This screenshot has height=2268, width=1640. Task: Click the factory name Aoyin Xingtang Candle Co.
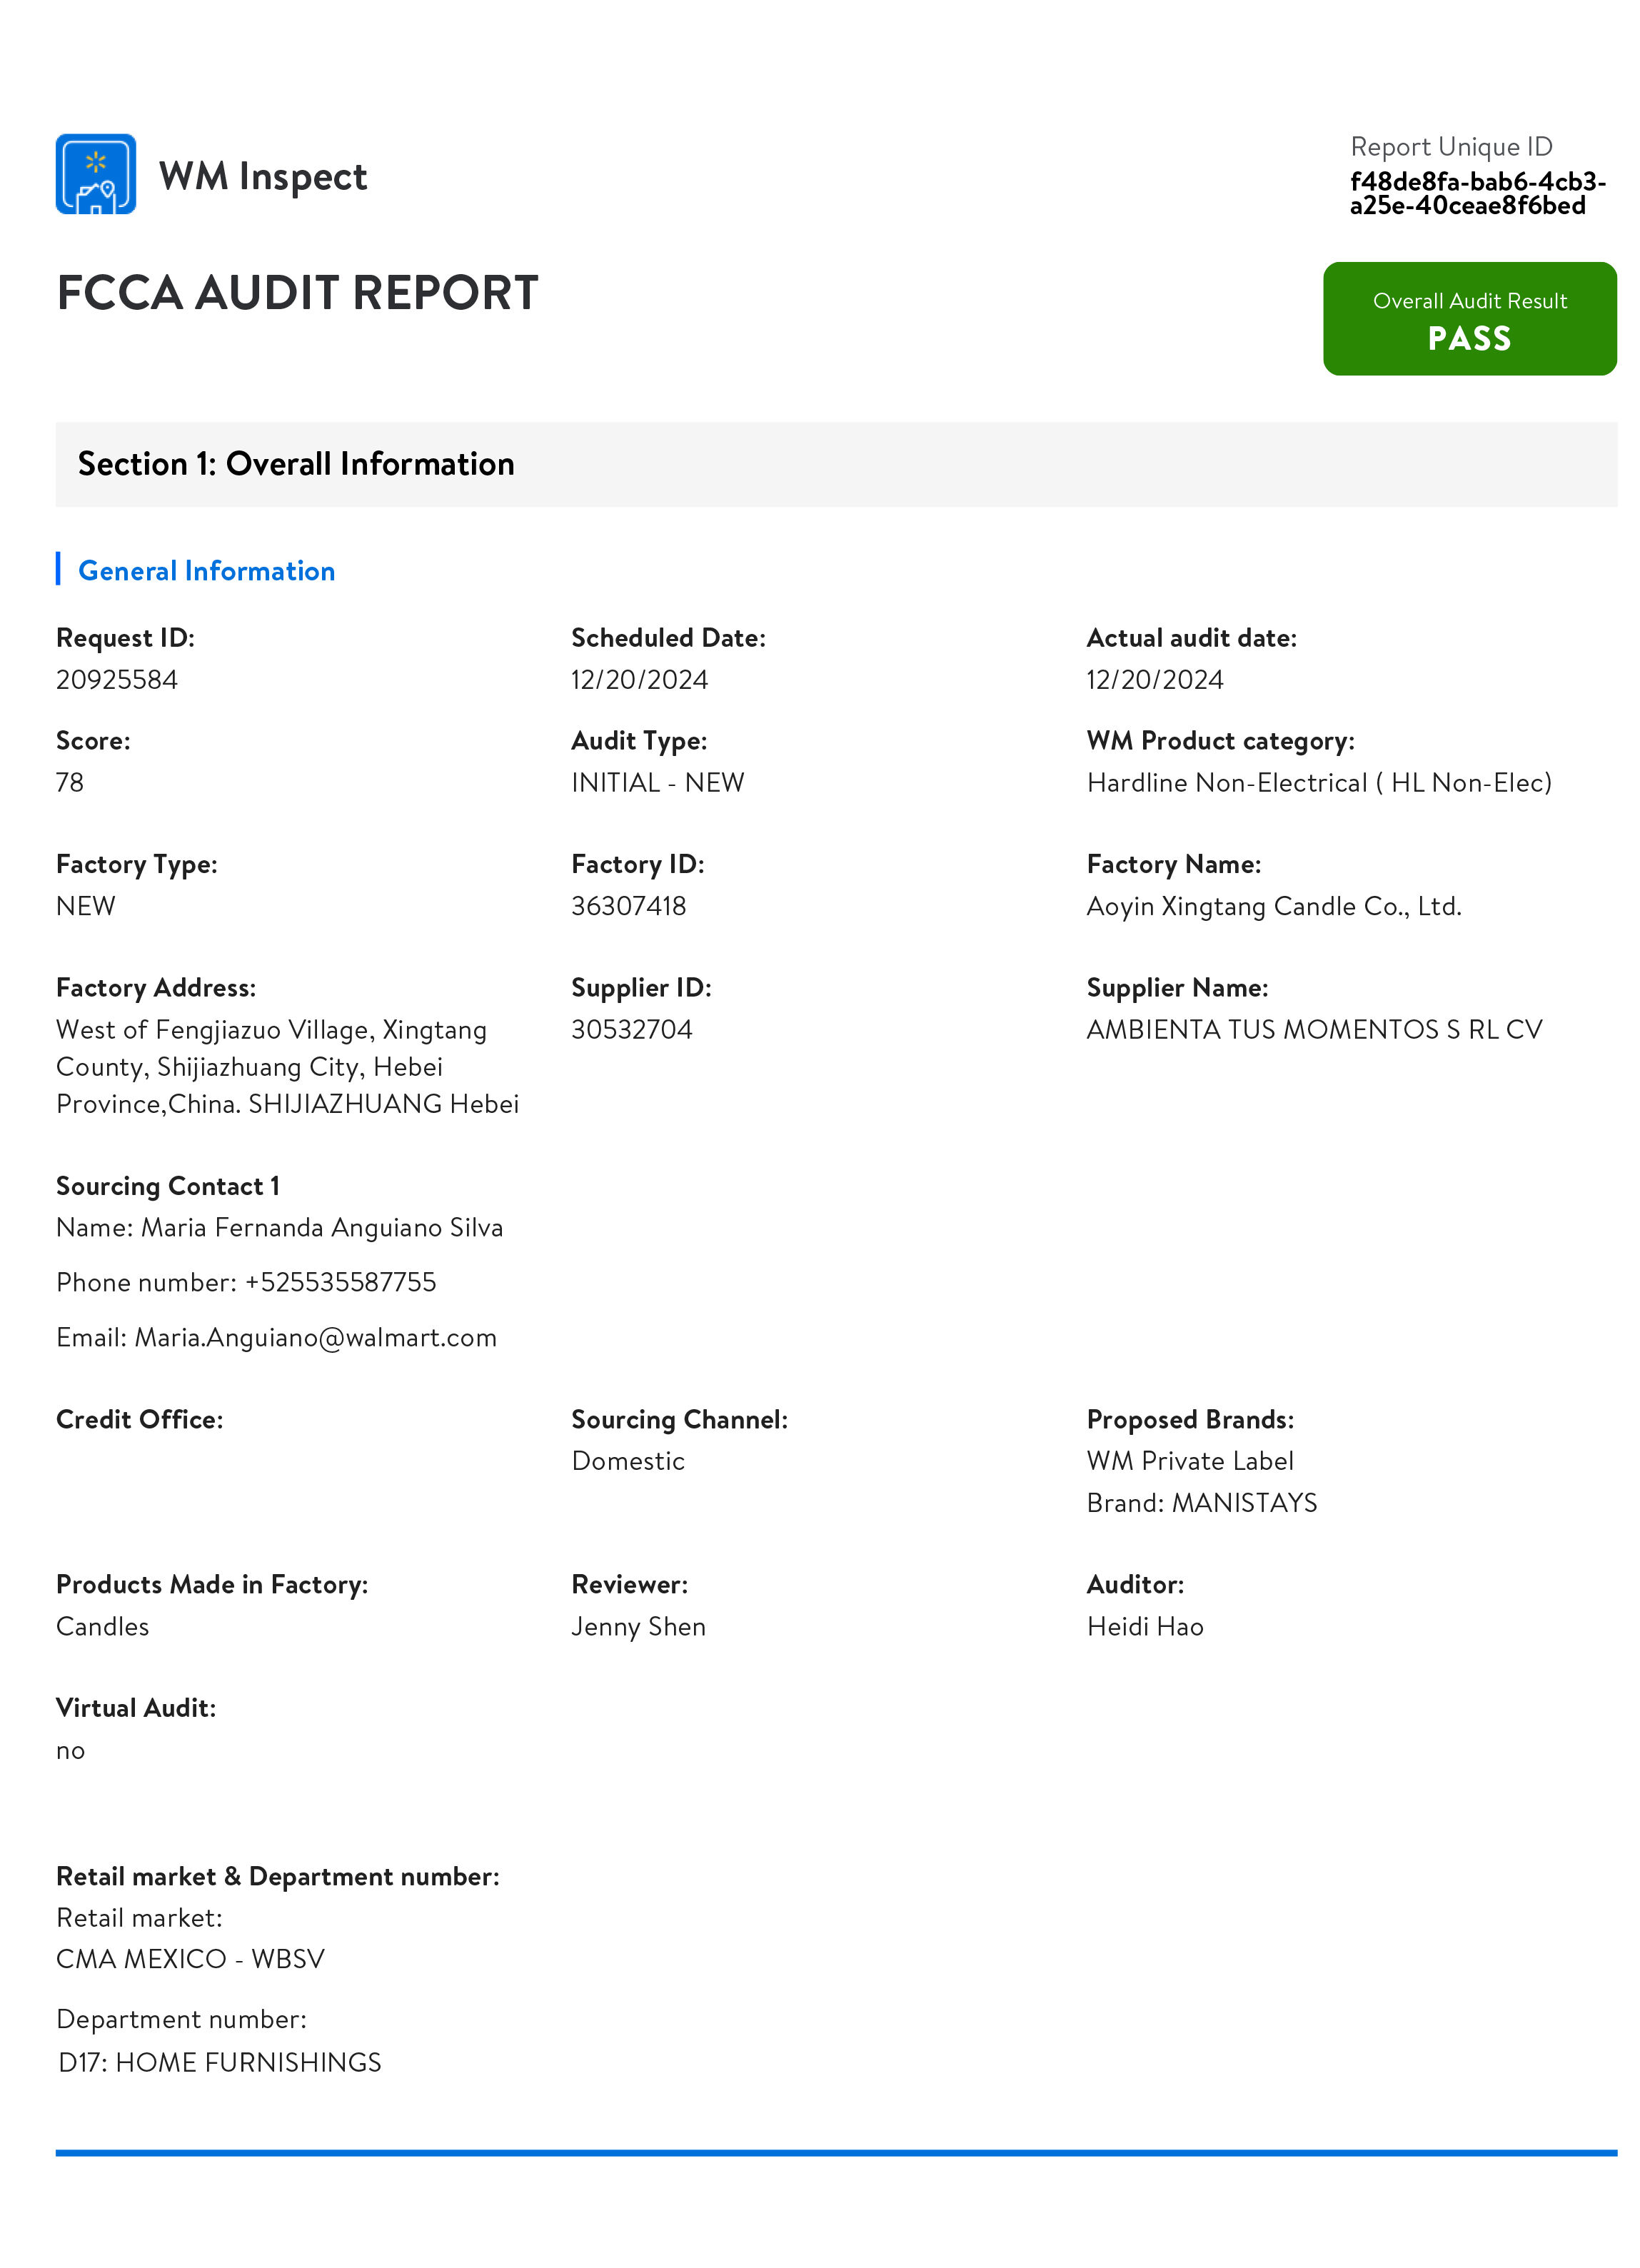pos(1273,906)
